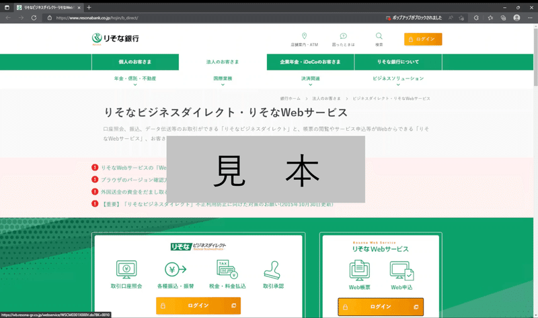Image resolution: width=538 pixels, height=318 pixels.
Task: Click the address bar URL field
Action: (213, 18)
